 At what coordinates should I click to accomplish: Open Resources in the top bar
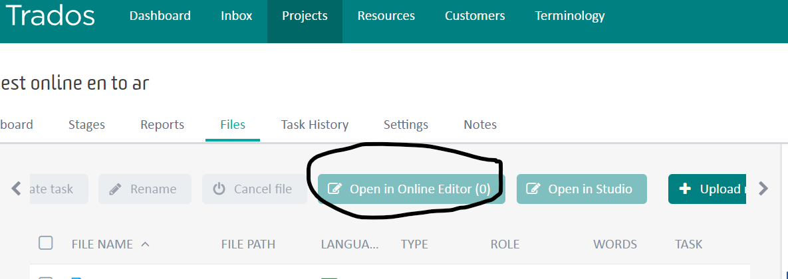pyautogui.click(x=386, y=16)
